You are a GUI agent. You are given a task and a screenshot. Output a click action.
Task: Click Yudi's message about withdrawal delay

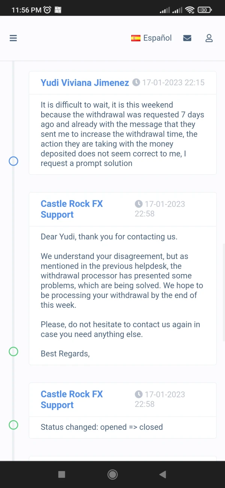click(122, 134)
